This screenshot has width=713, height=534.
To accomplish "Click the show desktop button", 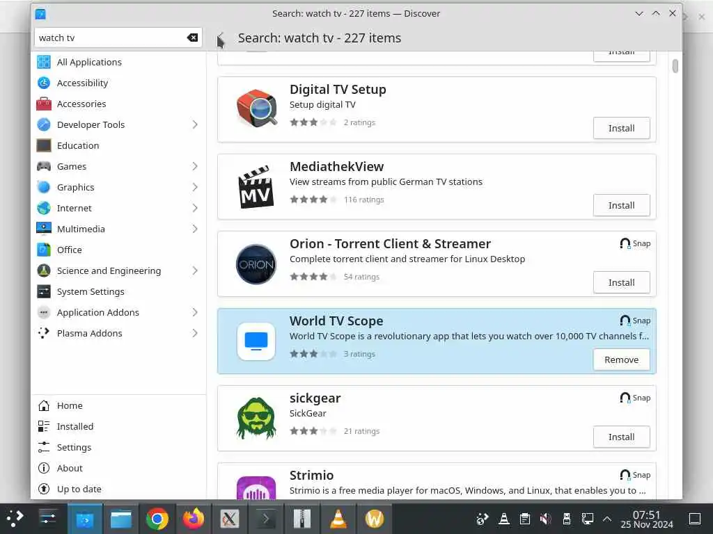I will click(x=695, y=519).
